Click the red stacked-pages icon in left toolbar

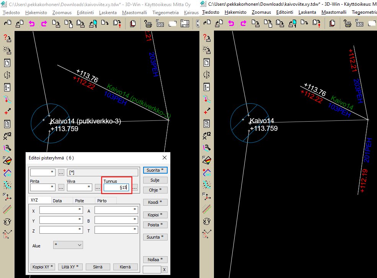(133, 24)
